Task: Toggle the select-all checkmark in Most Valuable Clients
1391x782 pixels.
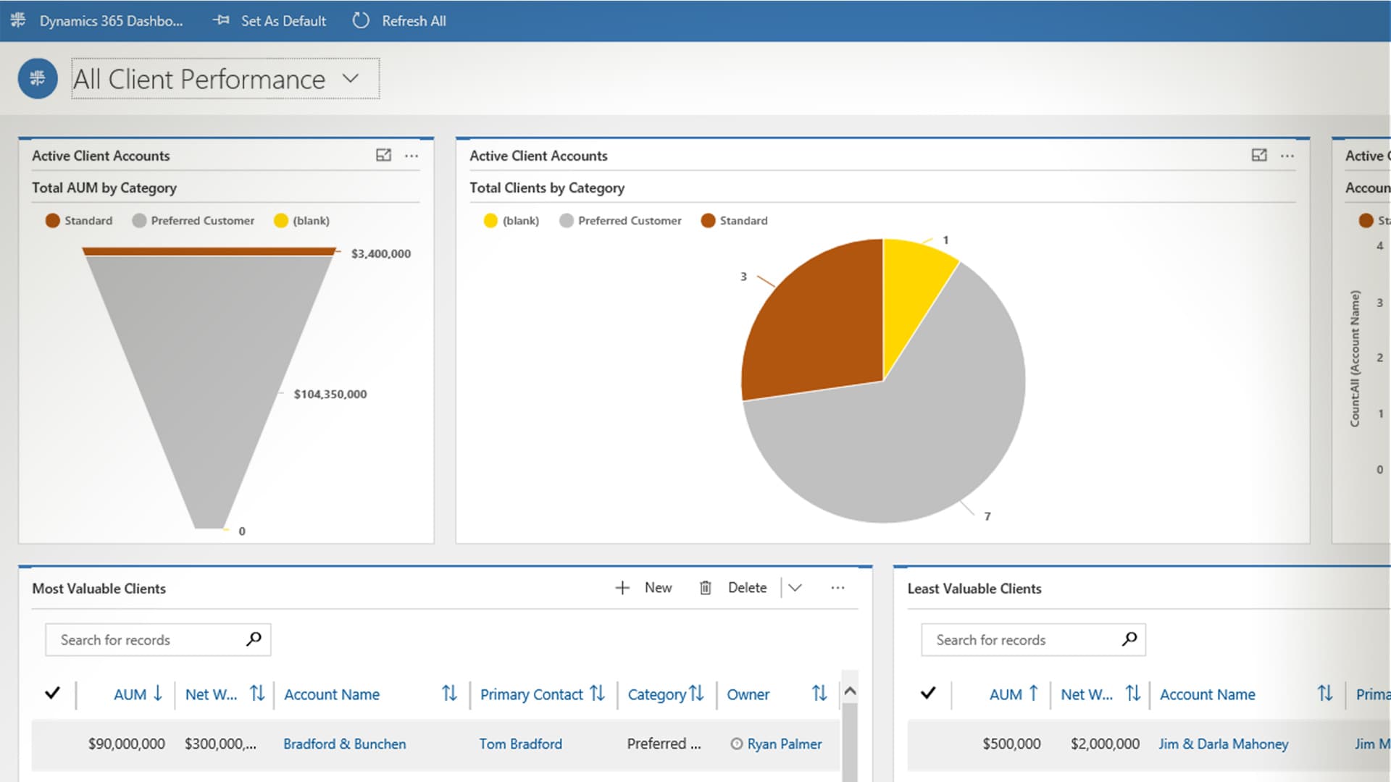Action: [x=52, y=693]
